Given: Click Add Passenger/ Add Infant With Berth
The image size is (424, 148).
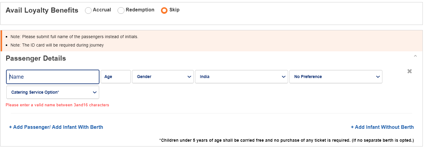Looking at the screenshot, I should coord(56,127).
